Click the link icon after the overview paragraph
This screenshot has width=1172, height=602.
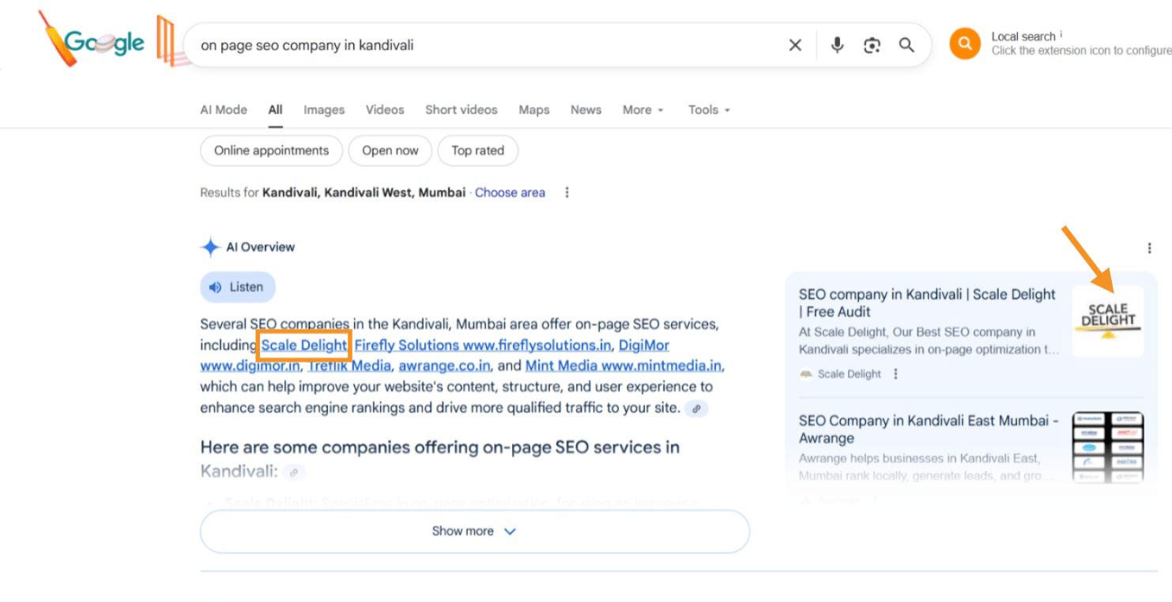pyautogui.click(x=696, y=408)
